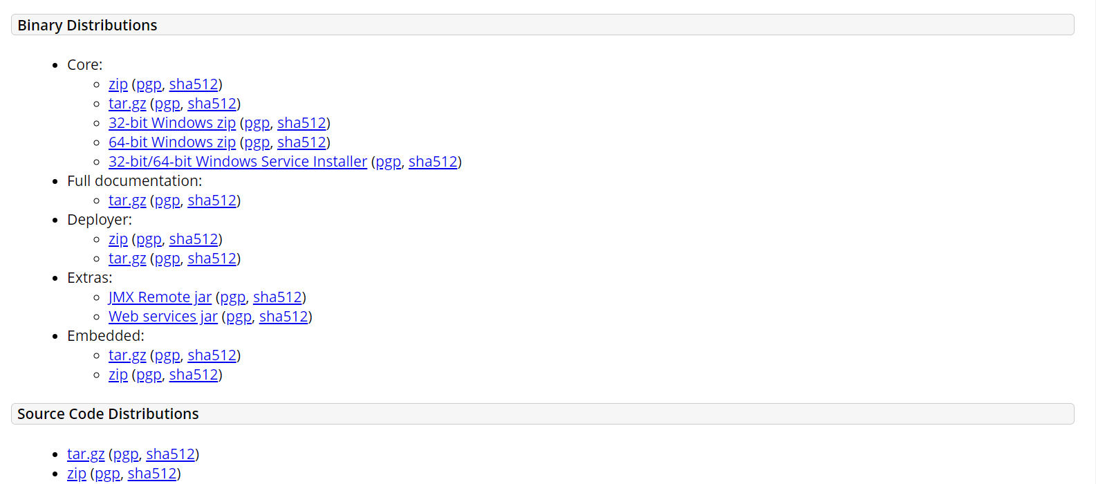Download the source code tar.gz
The width and height of the screenshot is (1096, 484).
[86, 454]
